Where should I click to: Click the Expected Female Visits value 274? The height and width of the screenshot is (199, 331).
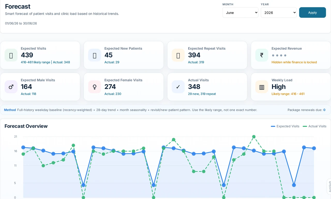tap(110, 87)
